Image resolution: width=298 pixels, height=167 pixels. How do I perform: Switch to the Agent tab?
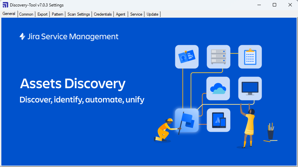(121, 14)
